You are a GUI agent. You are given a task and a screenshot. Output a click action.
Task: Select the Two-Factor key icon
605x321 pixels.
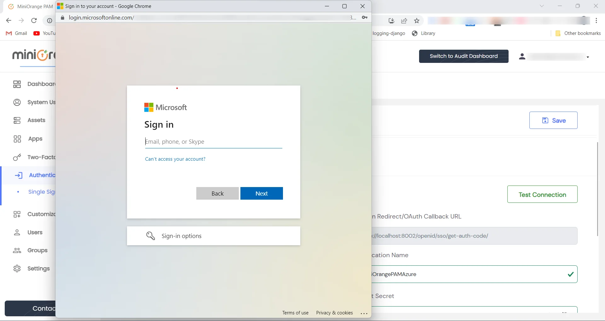pos(17,157)
